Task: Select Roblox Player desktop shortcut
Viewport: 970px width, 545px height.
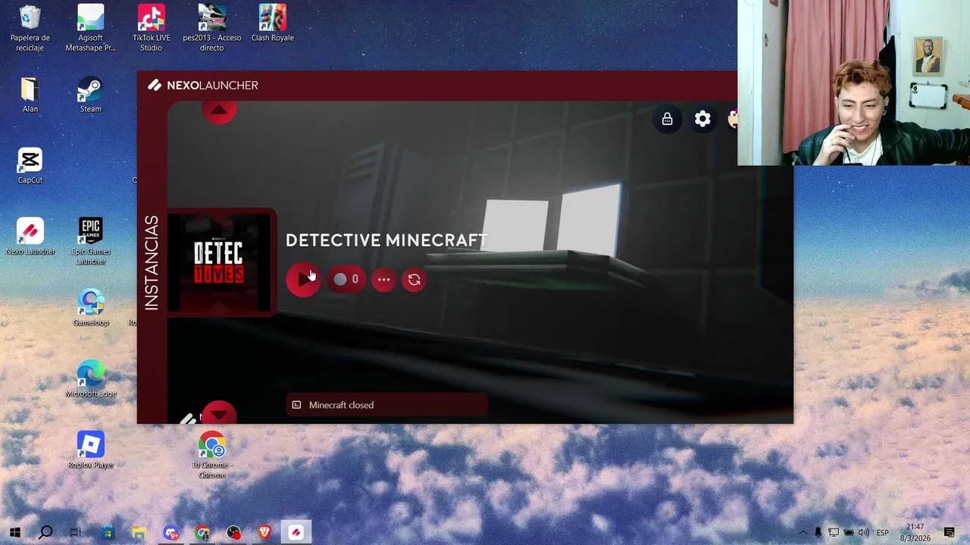Action: pos(90,450)
